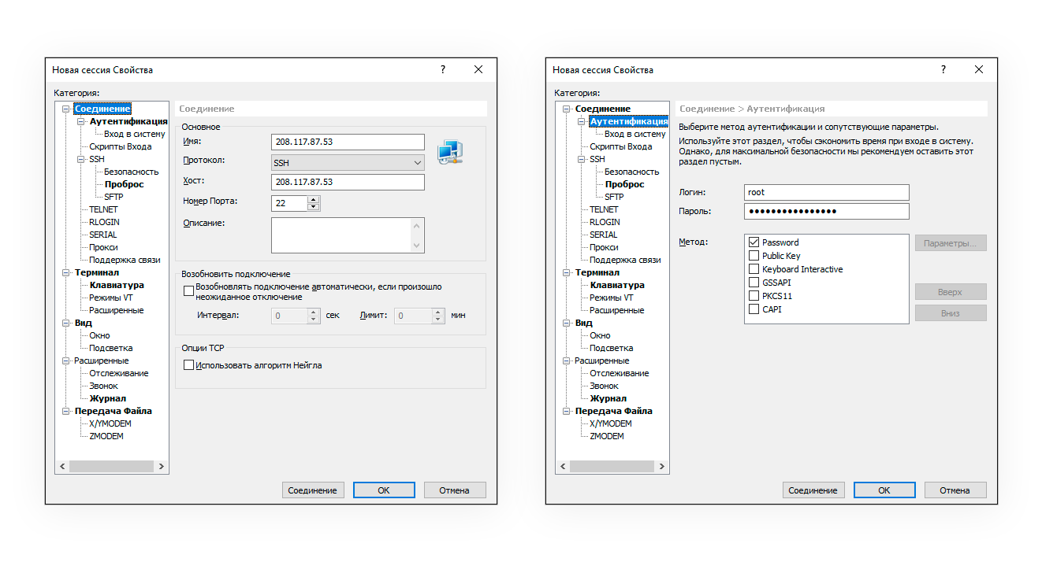1042x562 pixels.
Task: Collapse the Терминал node in the authentication dialog tree
Action: coord(567,273)
